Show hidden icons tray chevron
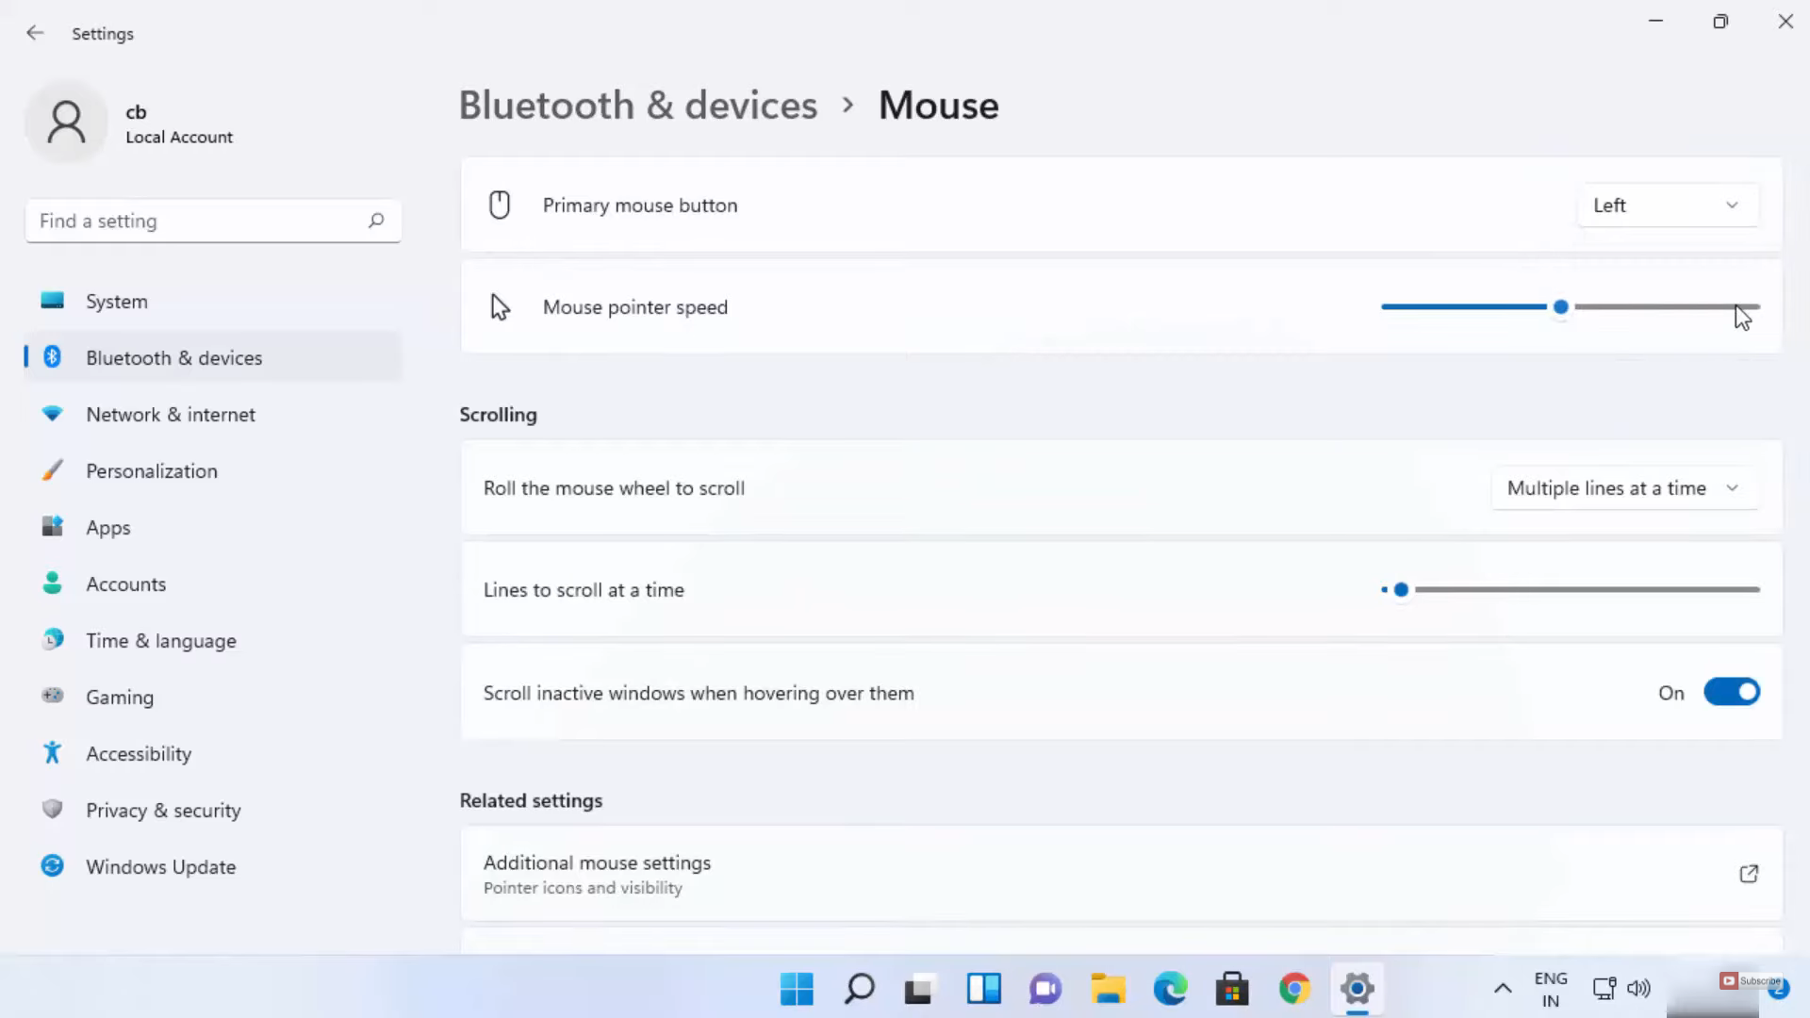 (x=1503, y=989)
